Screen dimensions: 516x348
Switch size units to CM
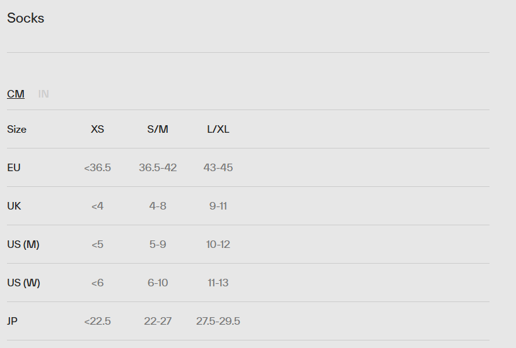click(x=16, y=94)
